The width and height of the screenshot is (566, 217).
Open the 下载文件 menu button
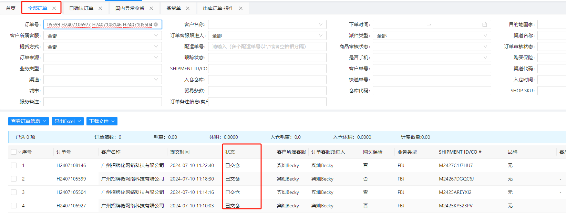102,121
